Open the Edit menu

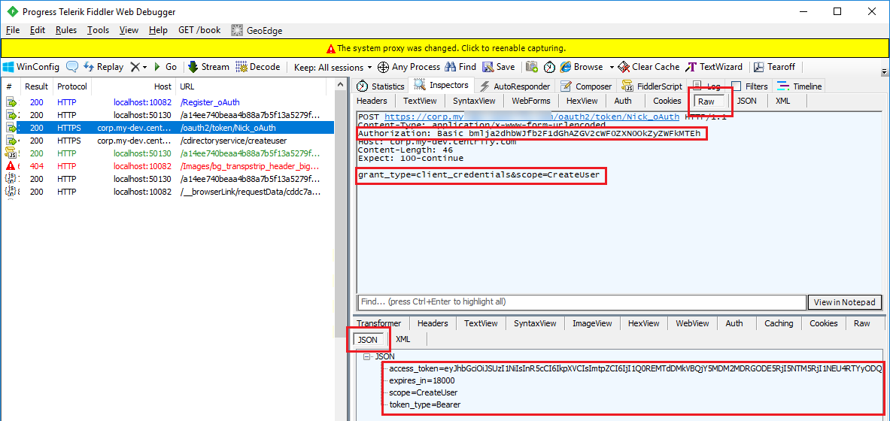(38, 31)
